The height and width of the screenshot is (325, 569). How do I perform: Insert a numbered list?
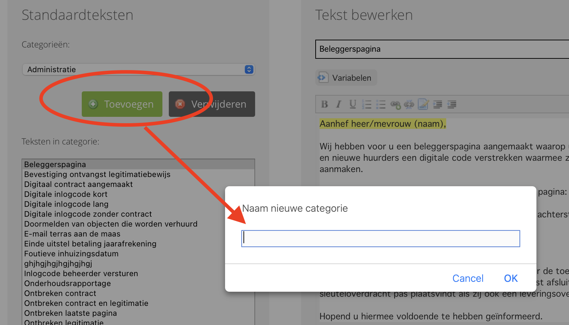(367, 104)
